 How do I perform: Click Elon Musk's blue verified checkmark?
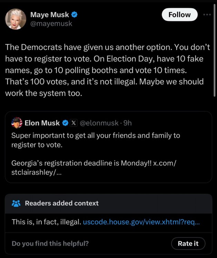coord(65,123)
